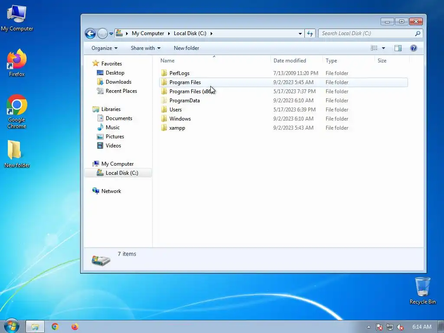
Task: Expand arrow after Local Disk (C:) breadcrumb
Action: [x=211, y=33]
